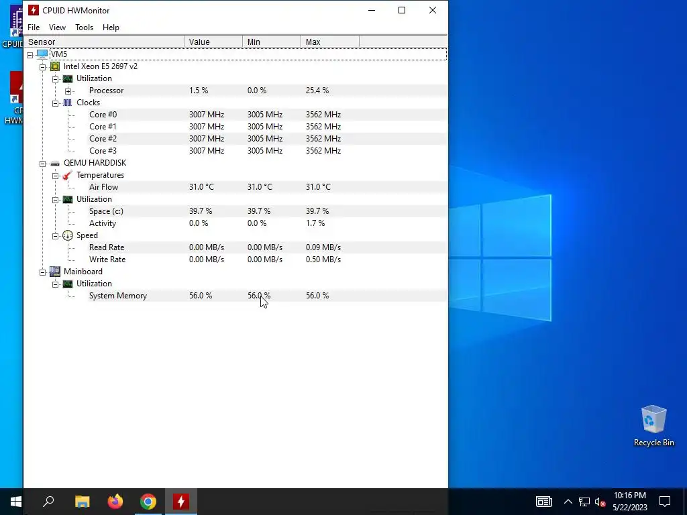Open the Windows Start menu

point(16,502)
